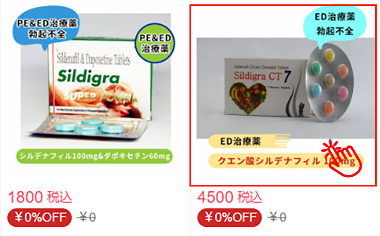This screenshot has height=236, width=380.
Task: Click the 4500 税込 price
Action: click(x=230, y=197)
